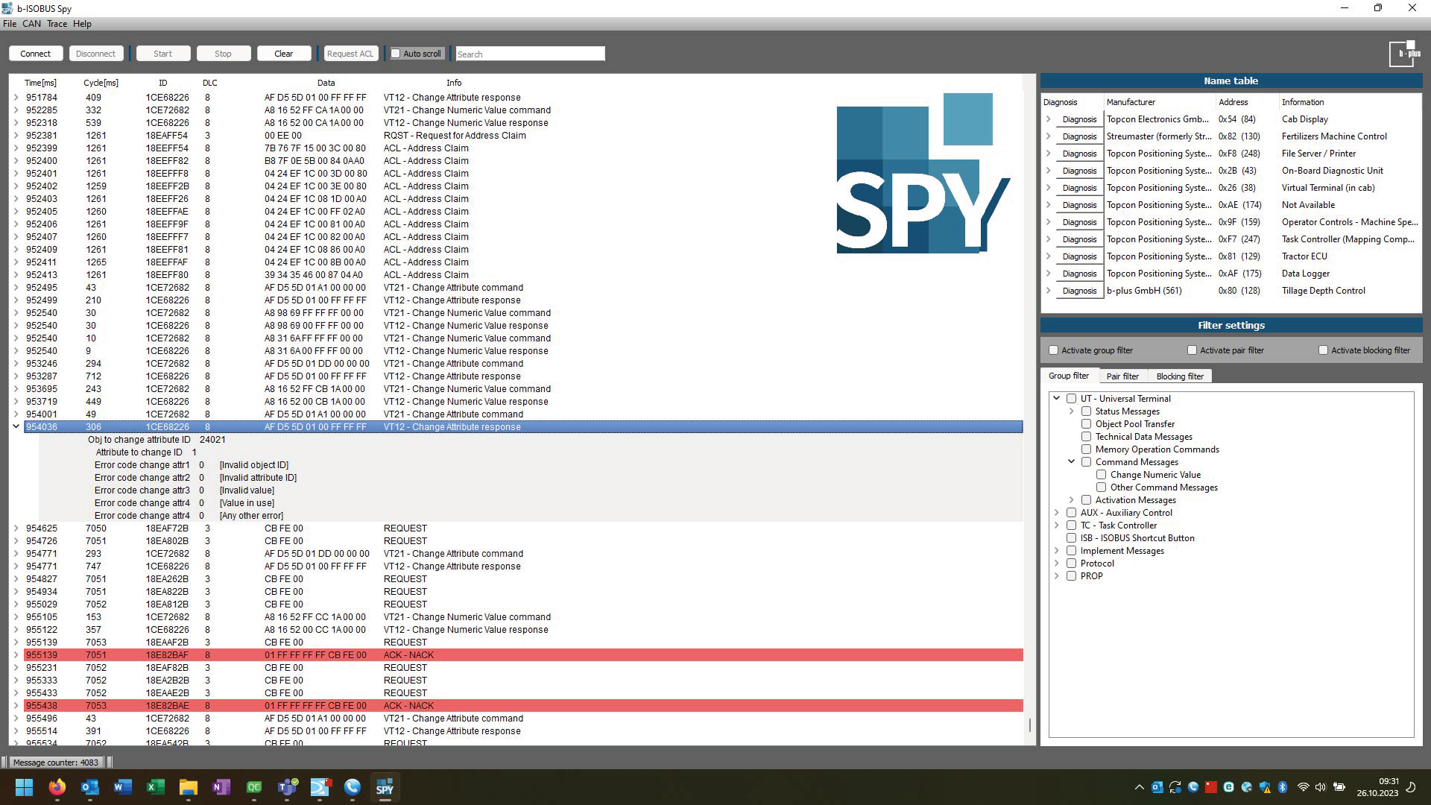Viewport: 1431px width, 805px height.
Task: Enable Activate blocking filter checkbox
Action: tap(1323, 350)
